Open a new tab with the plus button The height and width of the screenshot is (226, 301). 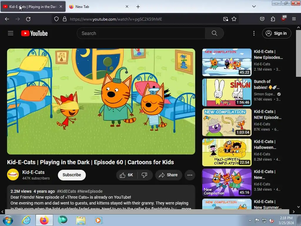click(x=138, y=7)
